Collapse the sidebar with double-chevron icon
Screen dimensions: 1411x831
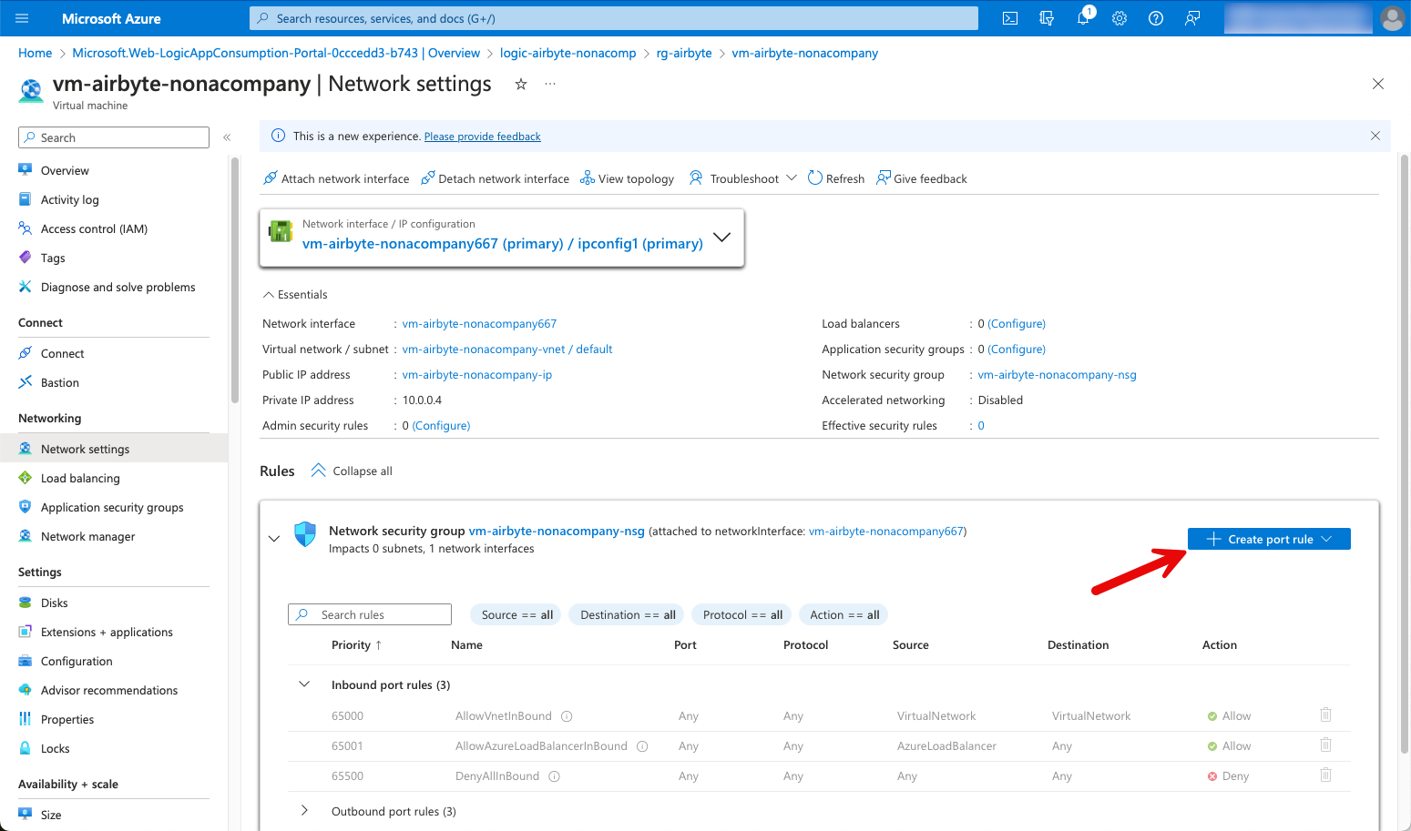[227, 137]
